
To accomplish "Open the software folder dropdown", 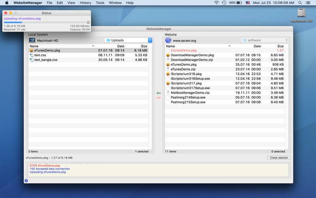I will [265, 40].
